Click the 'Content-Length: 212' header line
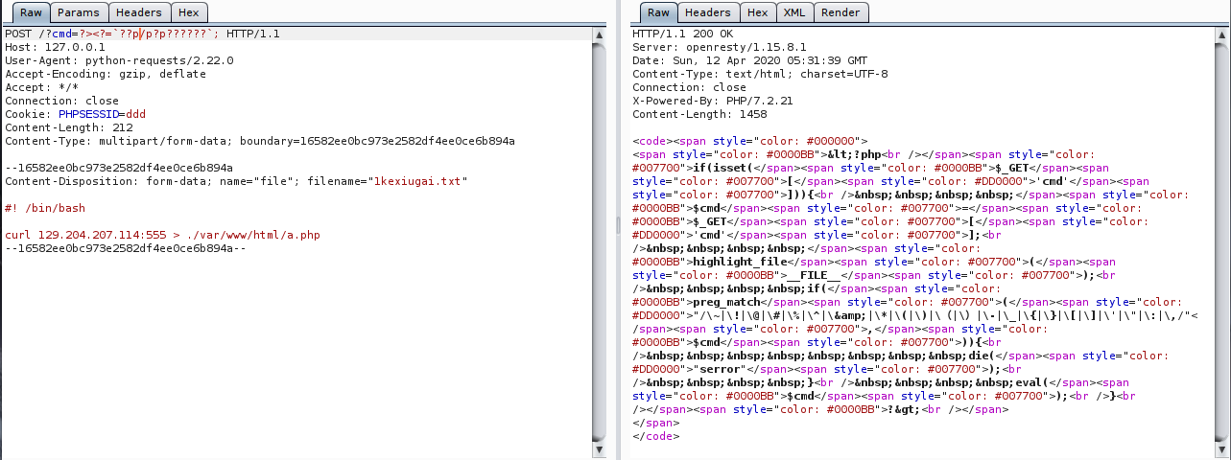1231x460 pixels. [x=69, y=127]
